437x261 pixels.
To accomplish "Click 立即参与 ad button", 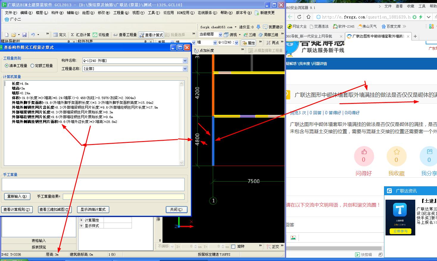I will tap(400, 231).
